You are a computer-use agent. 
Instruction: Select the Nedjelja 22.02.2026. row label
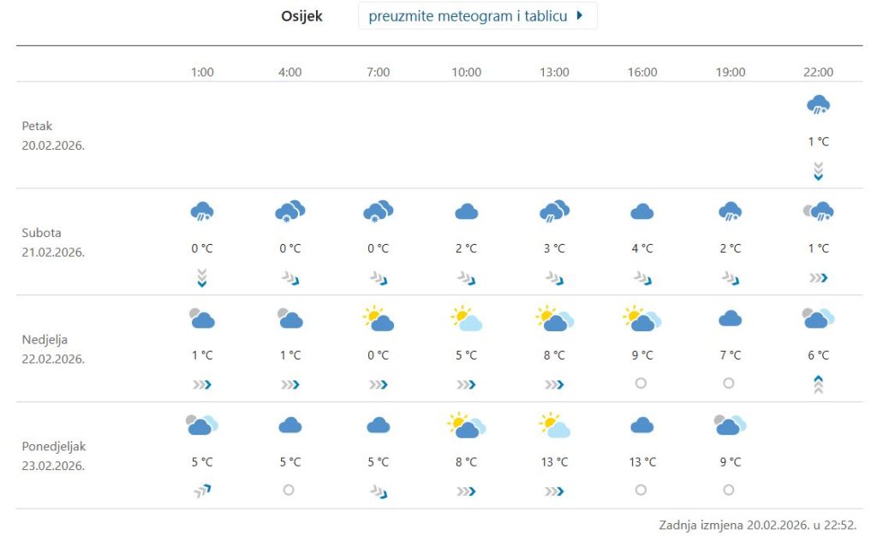[x=53, y=349]
